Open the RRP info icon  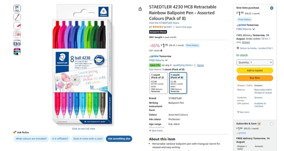(x=161, y=51)
